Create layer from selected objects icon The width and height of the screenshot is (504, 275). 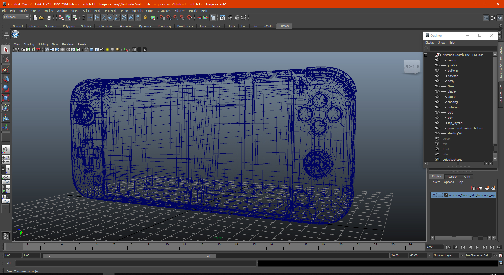pos(493,188)
